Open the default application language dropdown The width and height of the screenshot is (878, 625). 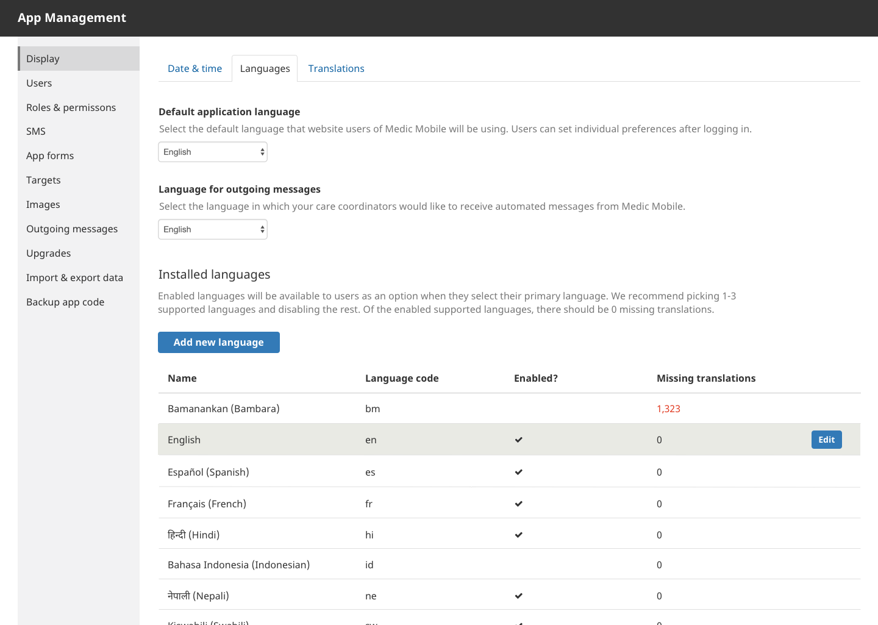(213, 152)
